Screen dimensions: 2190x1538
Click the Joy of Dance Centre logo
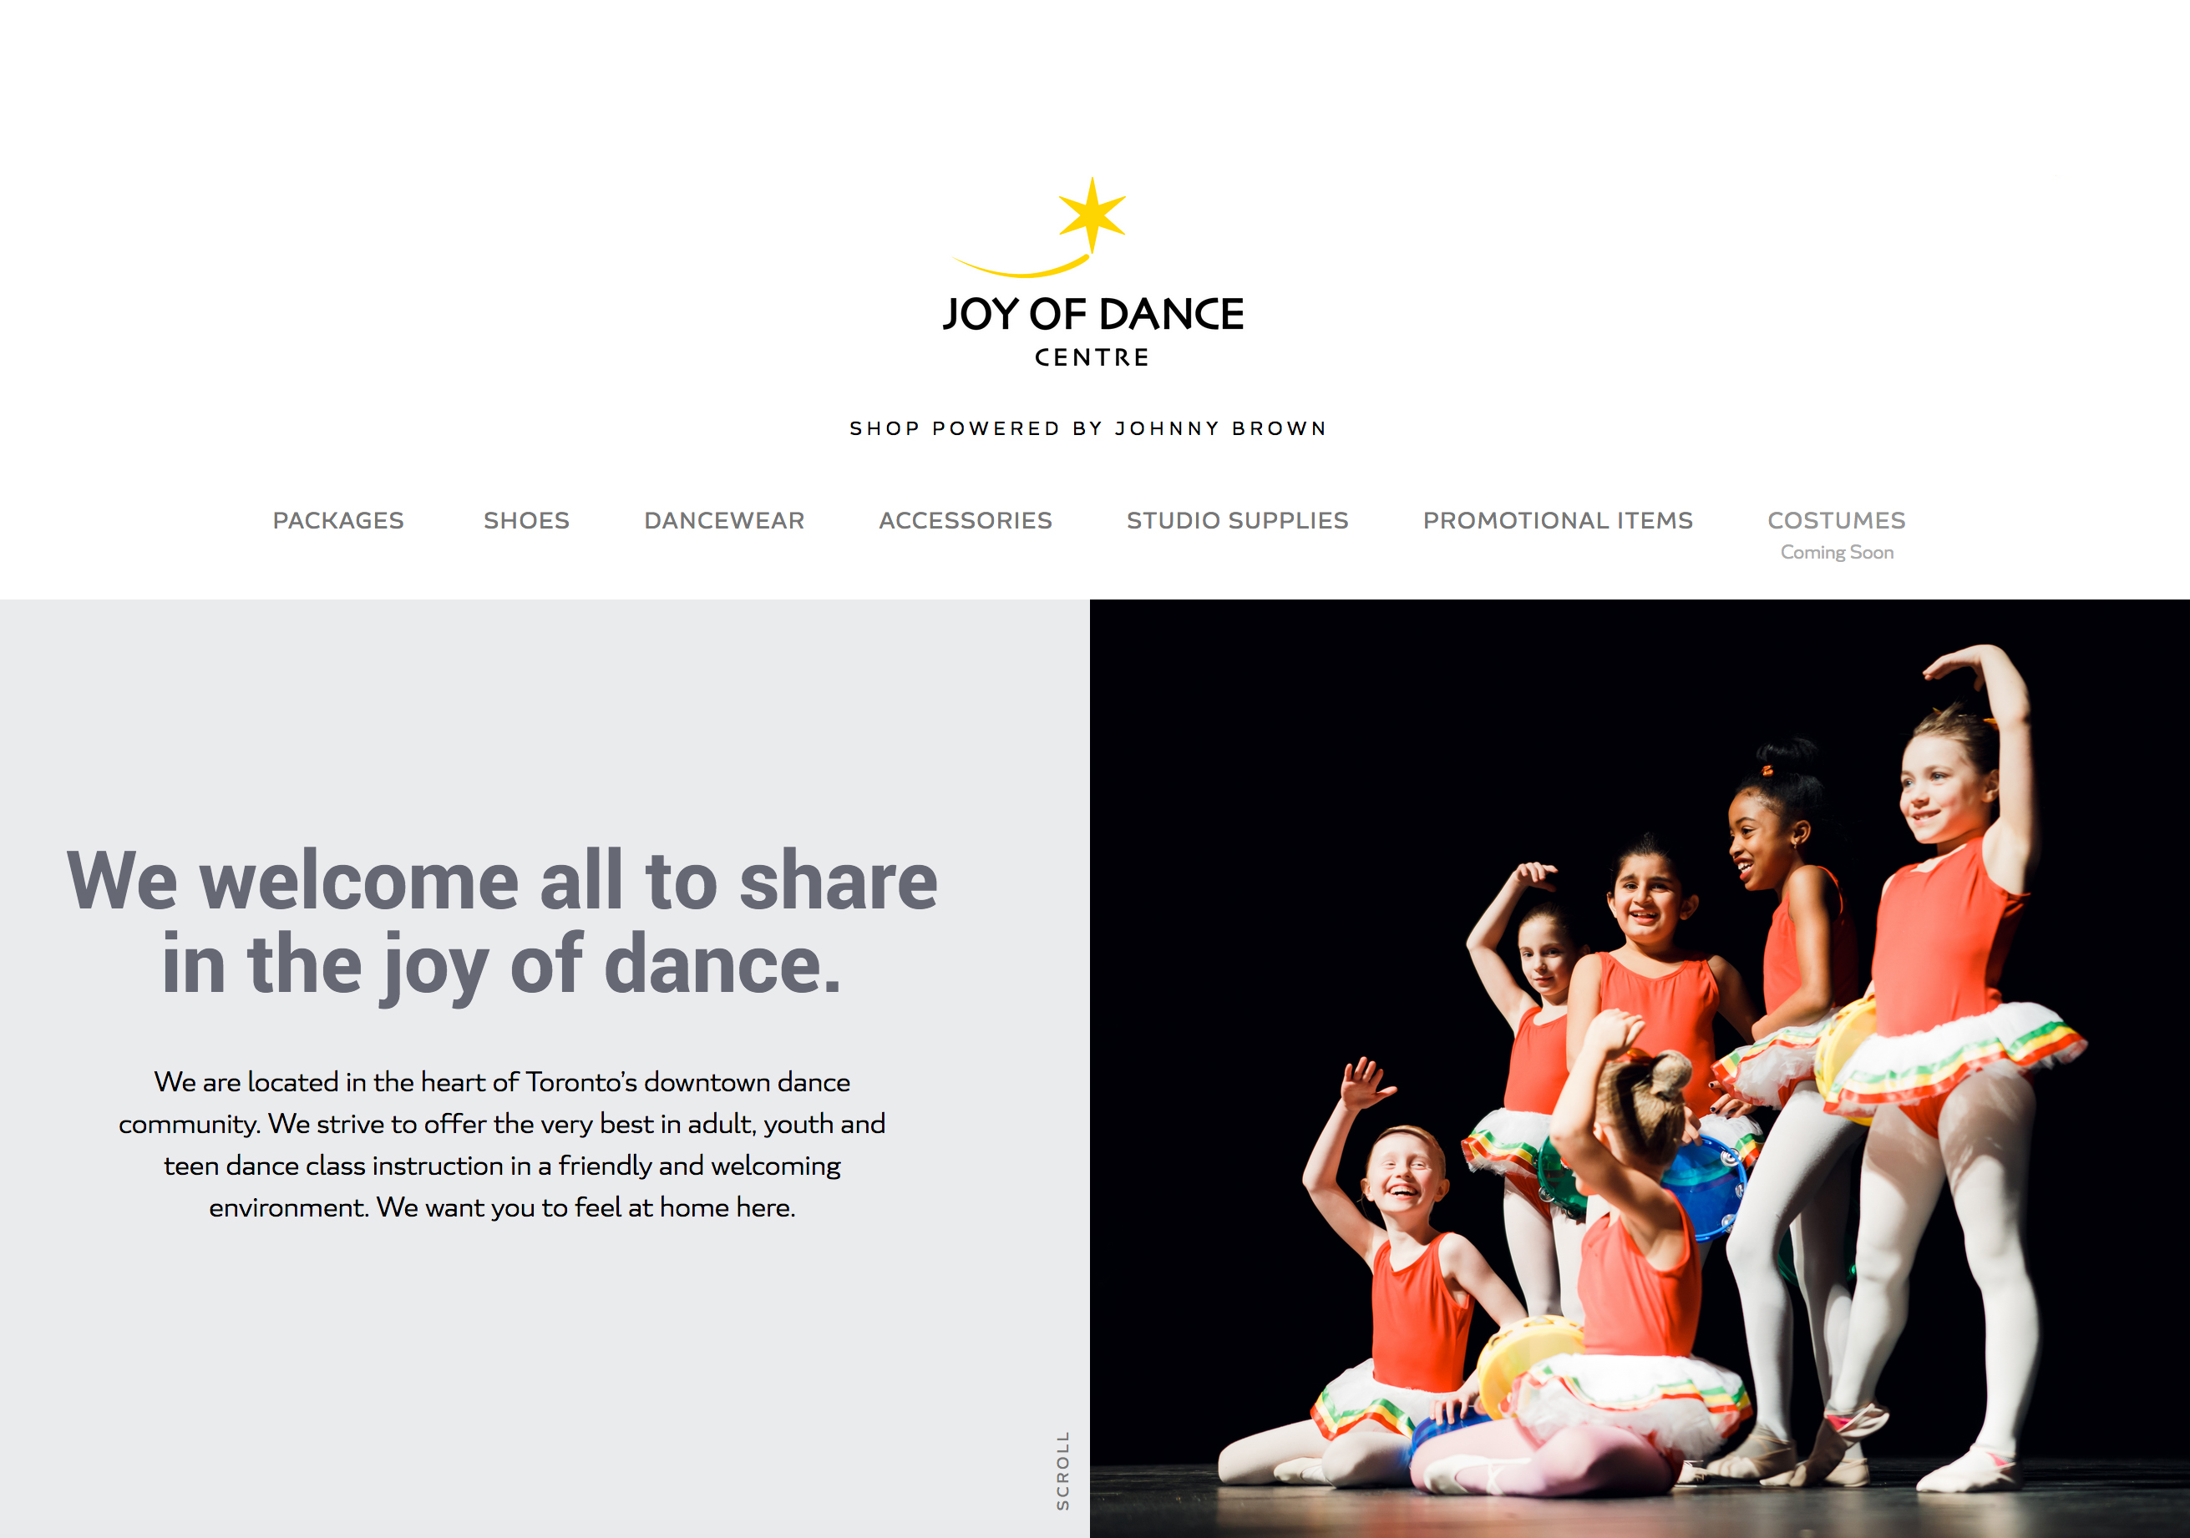[x=1092, y=273]
